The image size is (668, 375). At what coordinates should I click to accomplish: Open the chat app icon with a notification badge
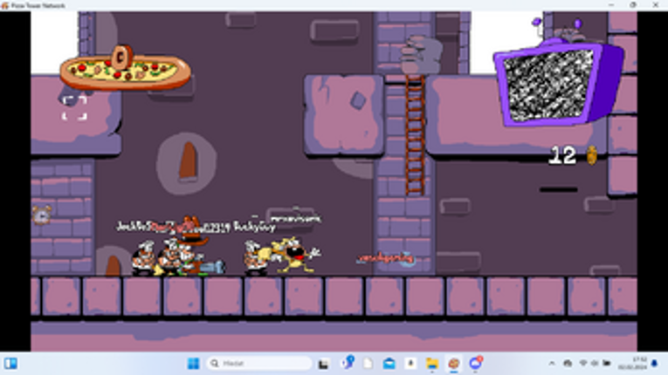[x=475, y=363]
